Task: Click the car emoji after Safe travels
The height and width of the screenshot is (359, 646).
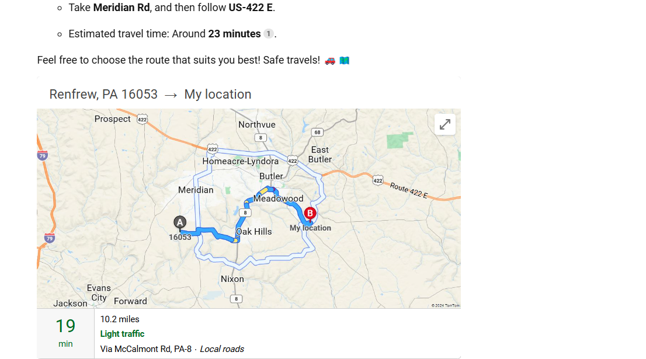Action: (x=330, y=60)
